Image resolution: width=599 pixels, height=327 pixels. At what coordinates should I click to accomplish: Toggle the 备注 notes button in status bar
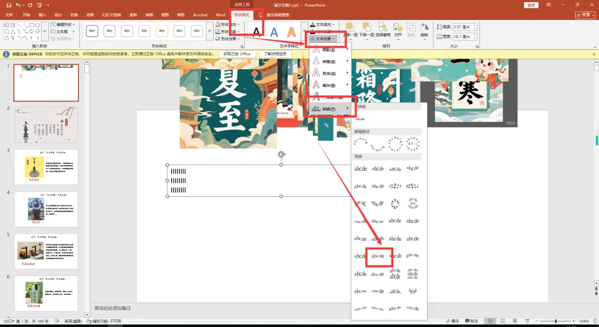pos(453,321)
